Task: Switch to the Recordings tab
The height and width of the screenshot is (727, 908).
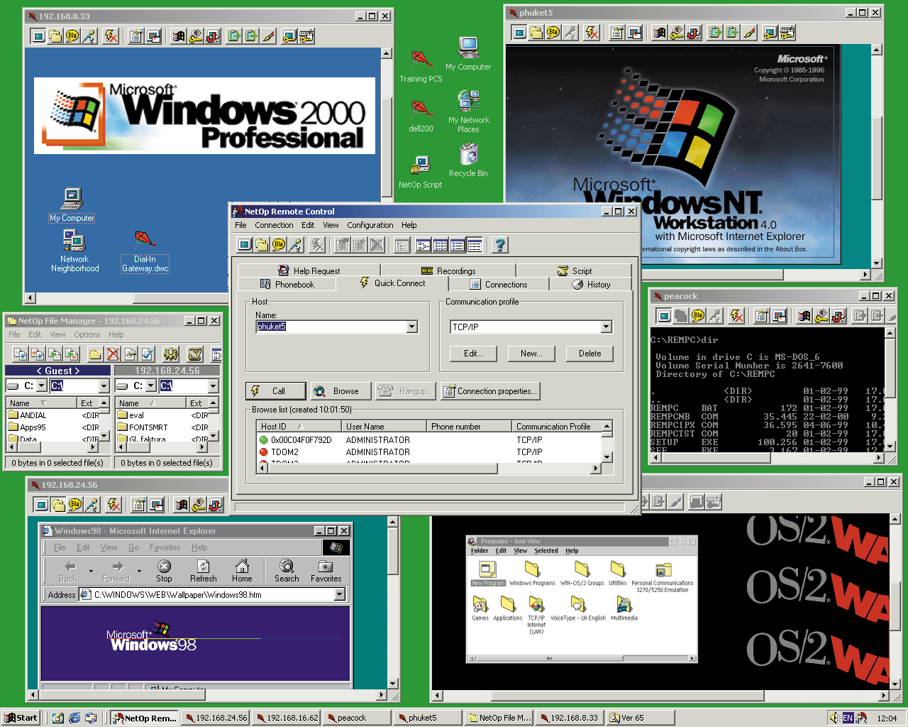Action: tap(448, 270)
